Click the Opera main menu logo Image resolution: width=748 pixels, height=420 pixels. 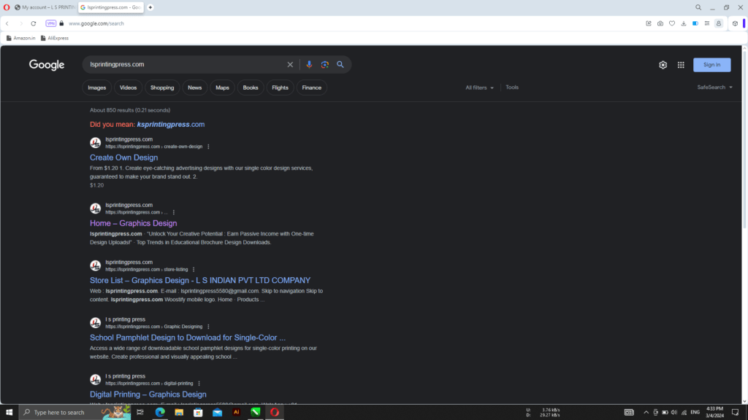pos(6,7)
